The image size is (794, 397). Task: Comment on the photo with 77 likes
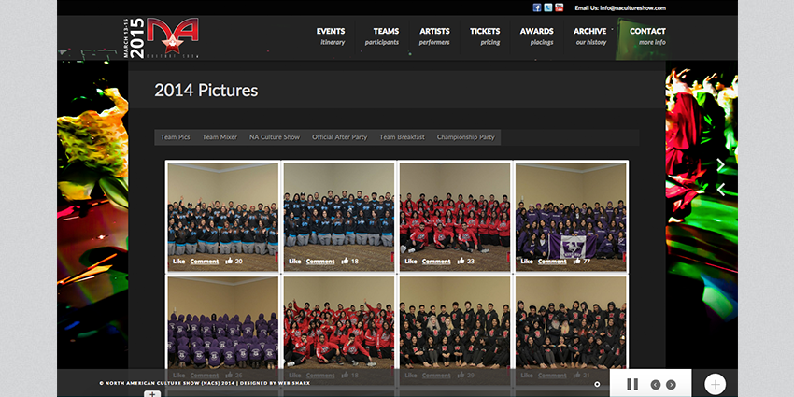click(x=552, y=262)
